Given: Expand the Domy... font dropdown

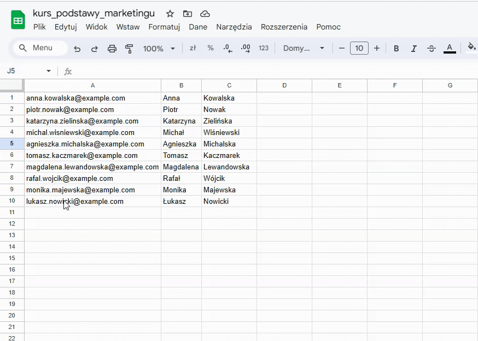Looking at the screenshot, I should coord(304,48).
